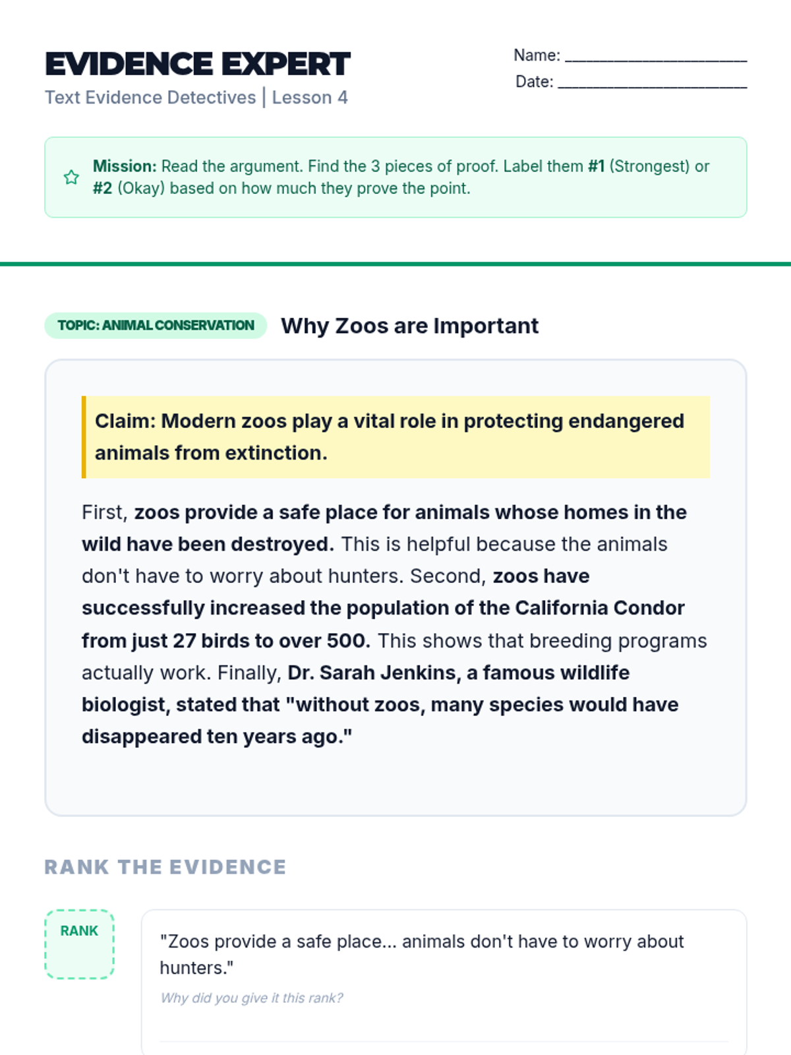Click the 'Text Evidence Detectives | Lesson 4' subtitle

[196, 98]
